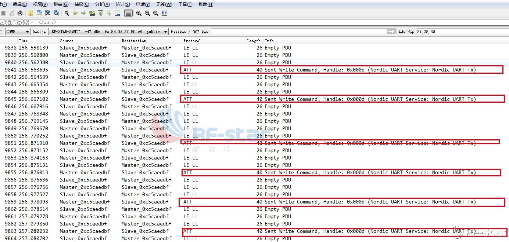Open the 捕获(C) menu
This screenshot has width=509, height=242.
tap(82, 4)
